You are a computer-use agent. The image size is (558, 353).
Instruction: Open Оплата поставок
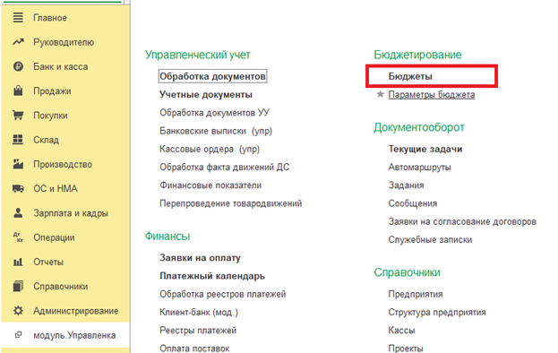(x=194, y=348)
